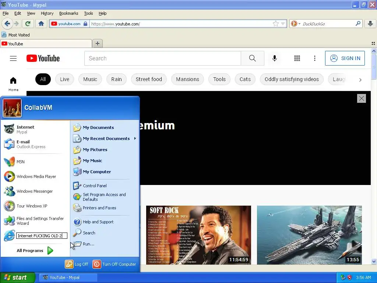Click the padlock site security icon
This screenshot has width=377, height=283.
(x=85, y=24)
